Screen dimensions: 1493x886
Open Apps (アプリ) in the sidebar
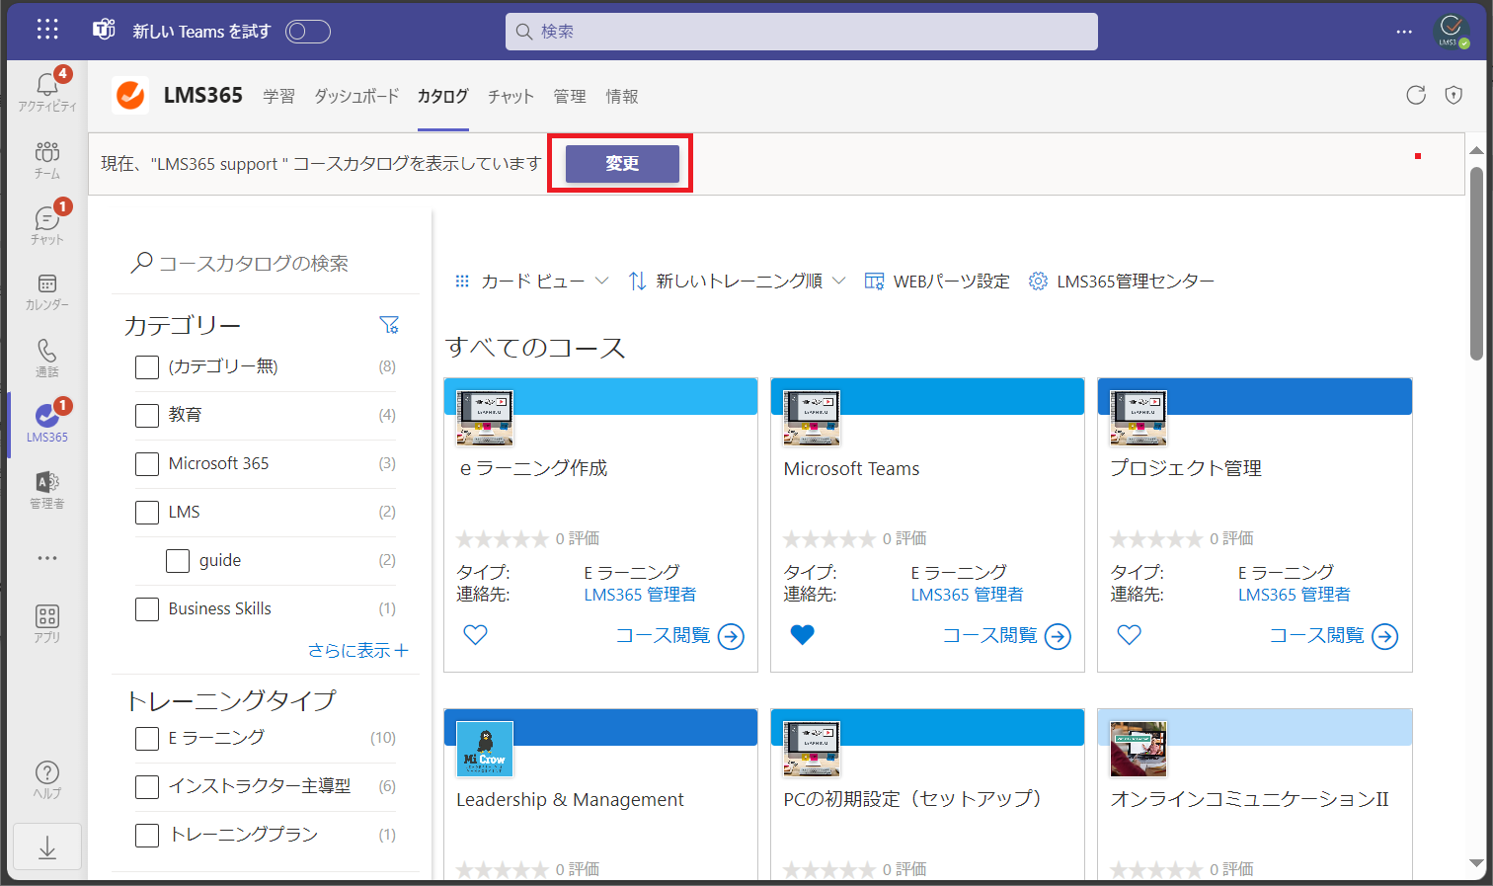point(47,623)
